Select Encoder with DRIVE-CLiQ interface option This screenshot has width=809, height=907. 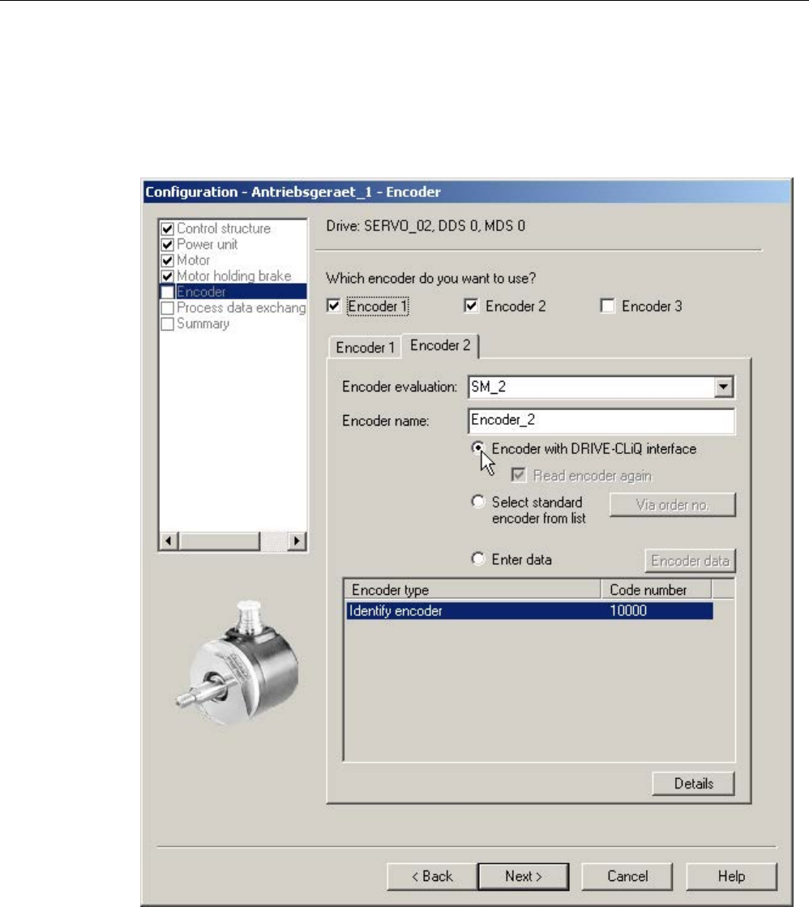478,448
